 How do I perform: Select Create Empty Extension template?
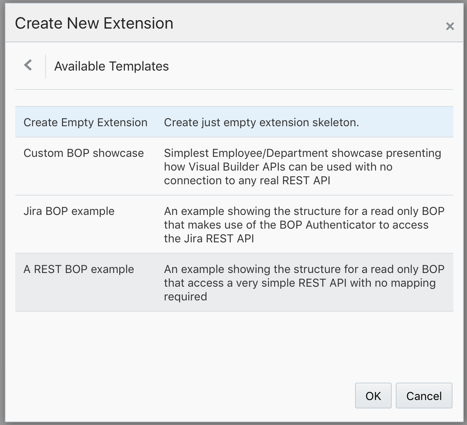click(x=85, y=123)
